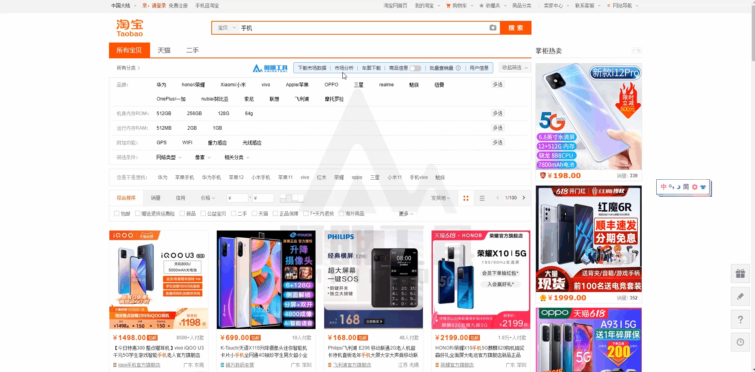The height and width of the screenshot is (372, 755).
Task: Click the info icon beside 批量查销量
Action: click(x=458, y=68)
